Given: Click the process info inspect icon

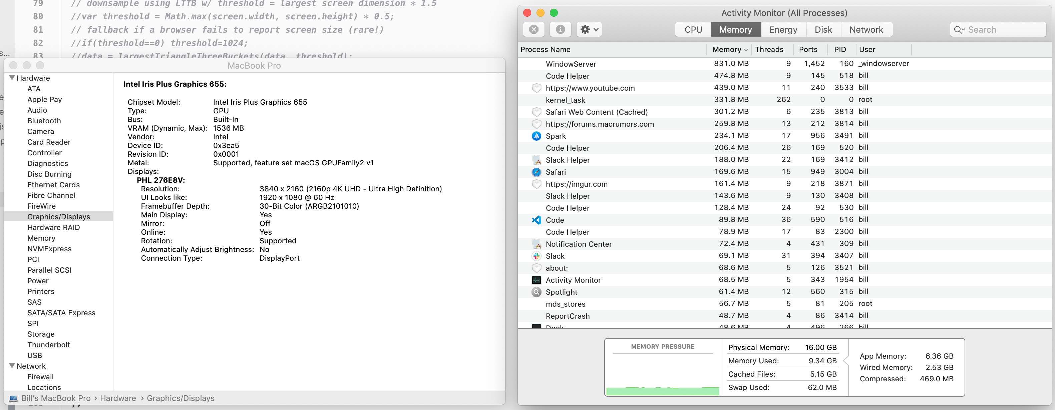Looking at the screenshot, I should [x=560, y=29].
